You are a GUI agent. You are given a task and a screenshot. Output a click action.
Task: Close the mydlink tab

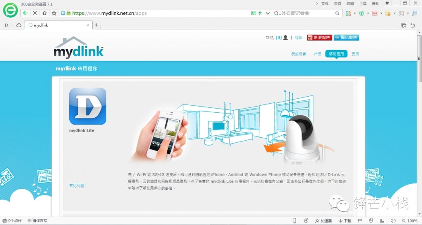pos(88,25)
